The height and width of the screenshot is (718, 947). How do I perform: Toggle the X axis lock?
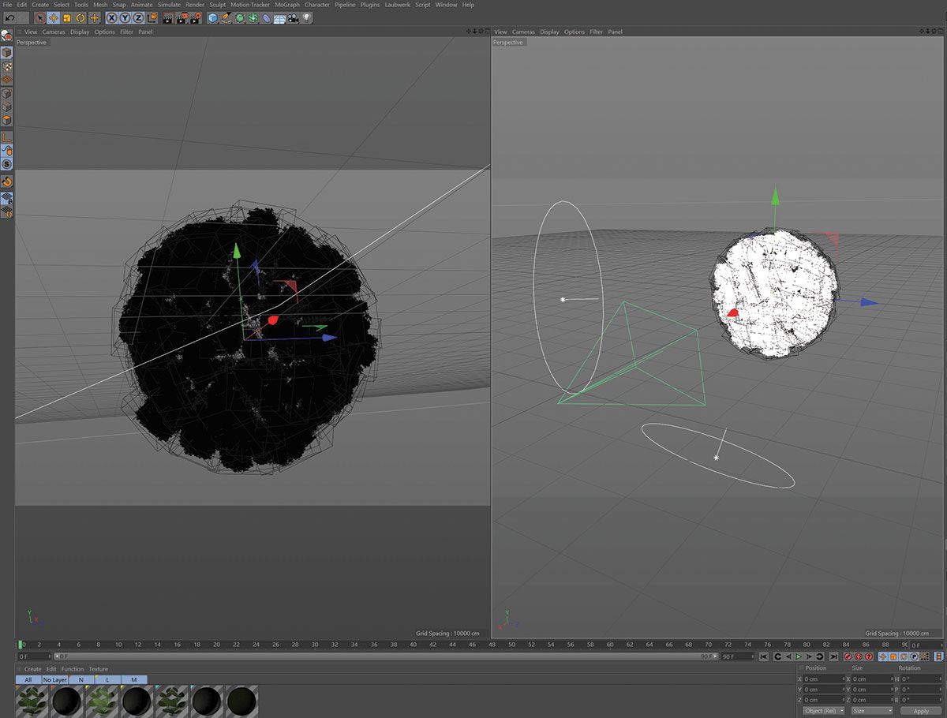(112, 17)
